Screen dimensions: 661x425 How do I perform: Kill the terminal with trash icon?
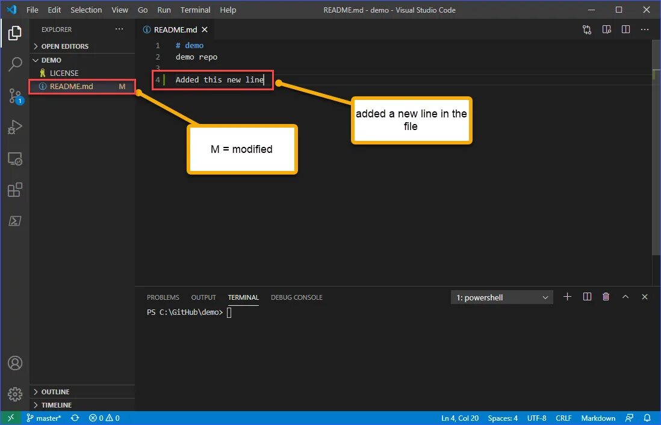606,297
